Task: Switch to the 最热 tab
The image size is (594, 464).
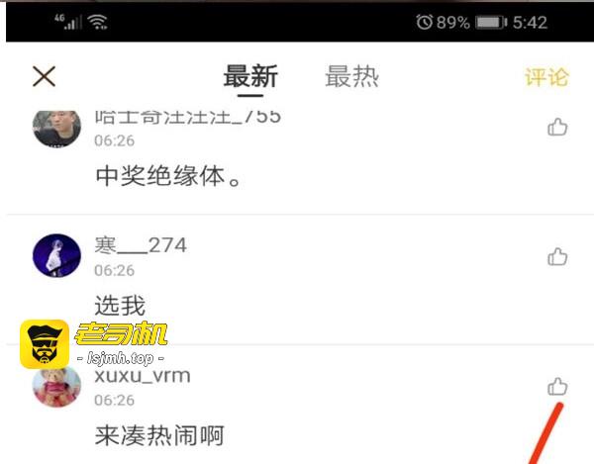Action: coord(351,76)
